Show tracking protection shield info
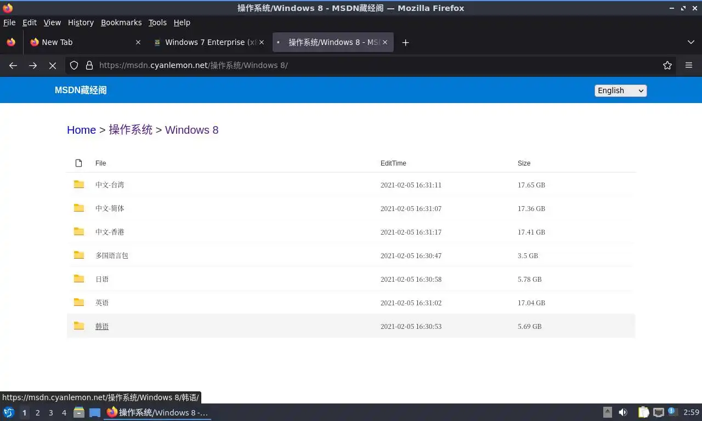The height and width of the screenshot is (421, 702). 74,65
